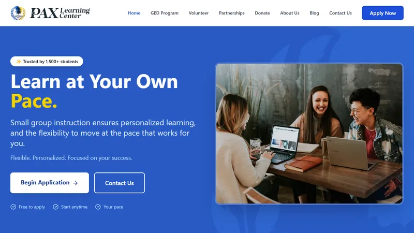Click the sparkle icon in trusted badge

19,62
